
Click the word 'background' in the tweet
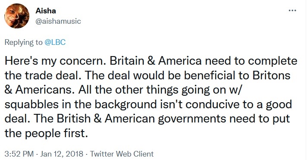(x=126, y=104)
